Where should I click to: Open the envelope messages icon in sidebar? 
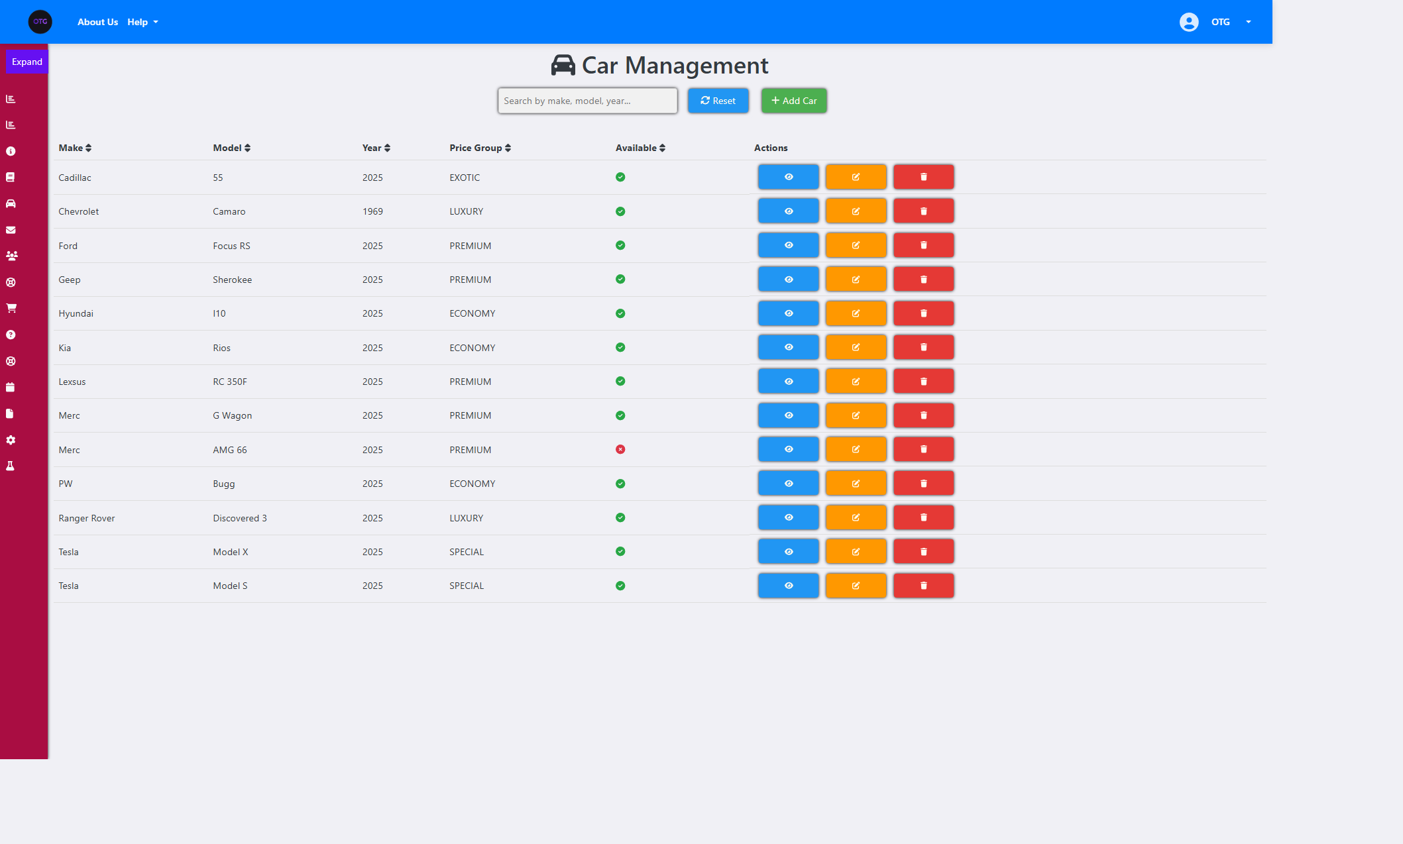tap(11, 230)
